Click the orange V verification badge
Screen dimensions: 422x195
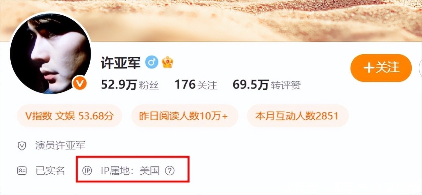pos(80,83)
